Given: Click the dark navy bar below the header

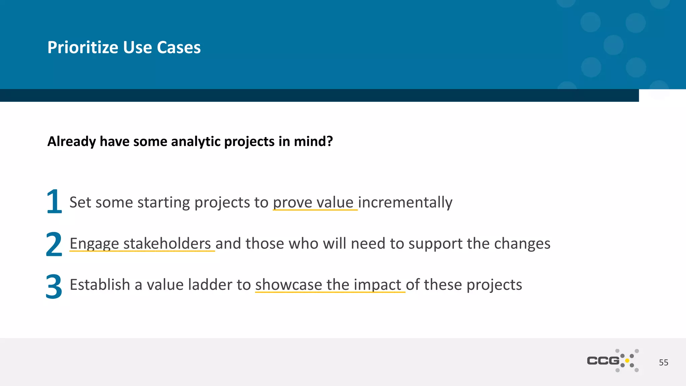Looking at the screenshot, I should click(318, 95).
